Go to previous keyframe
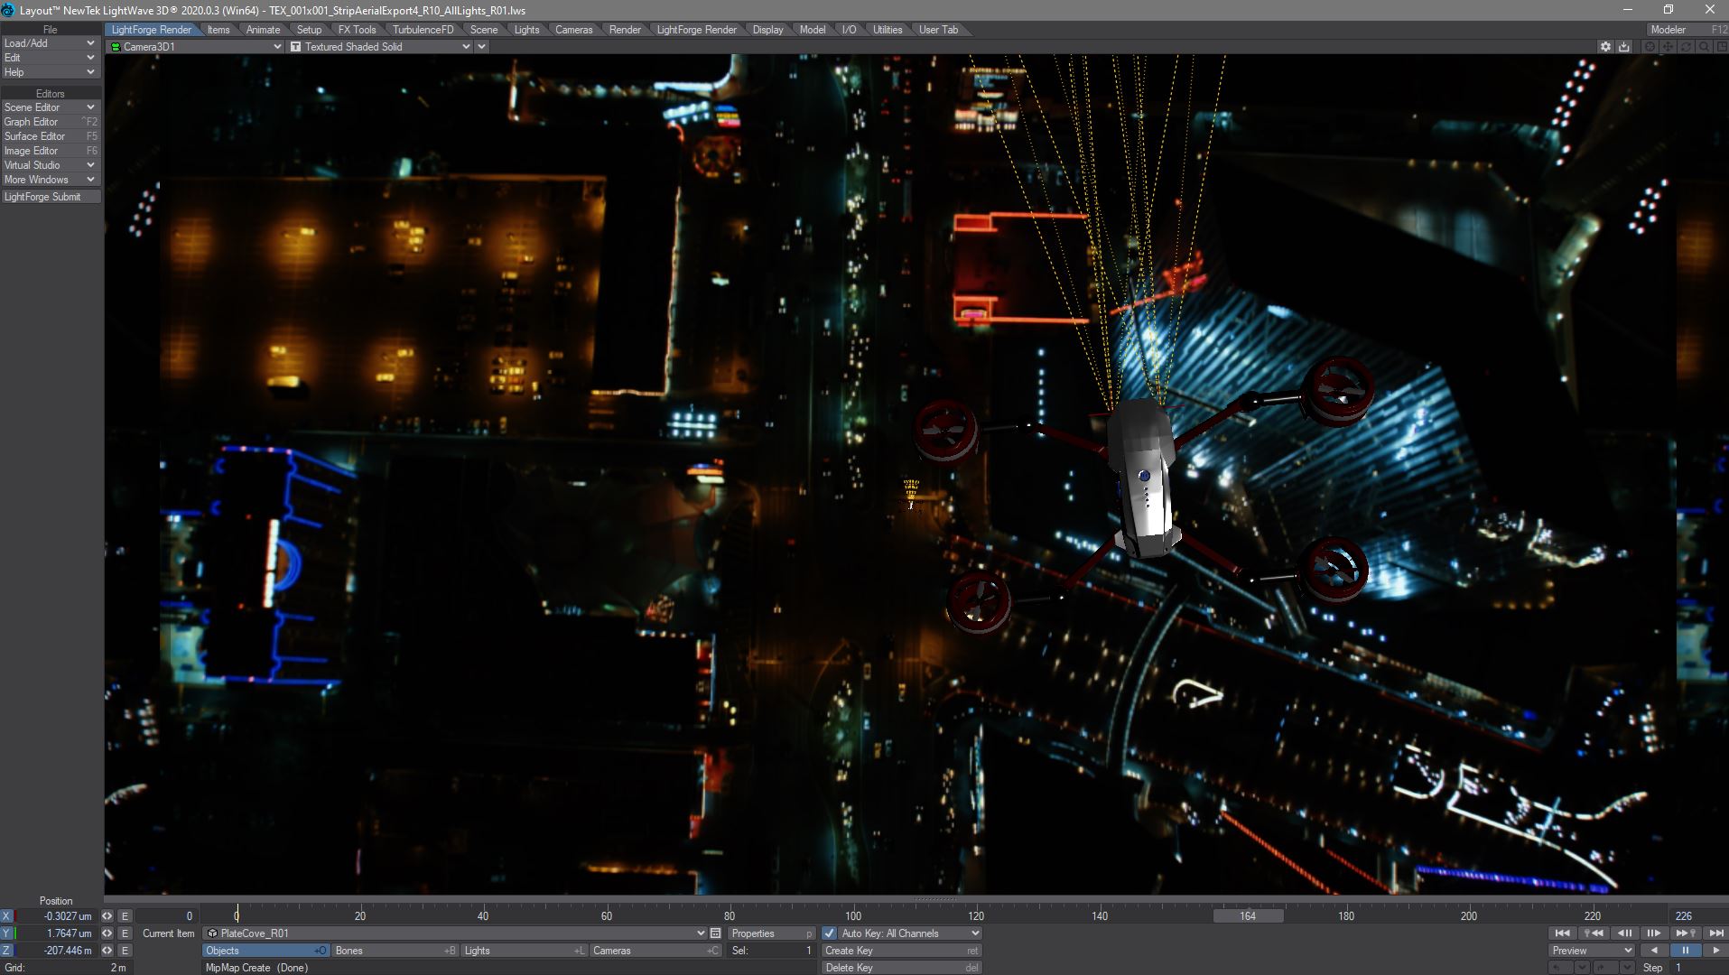The image size is (1729, 975). [x=1593, y=933]
